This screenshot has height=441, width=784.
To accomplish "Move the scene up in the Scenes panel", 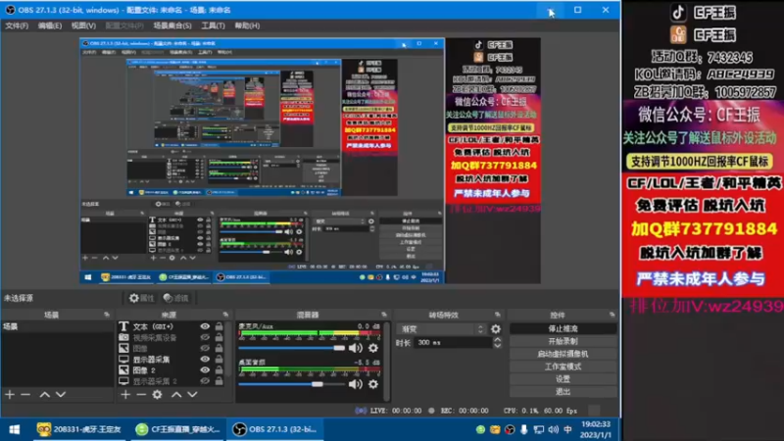I will coord(44,395).
